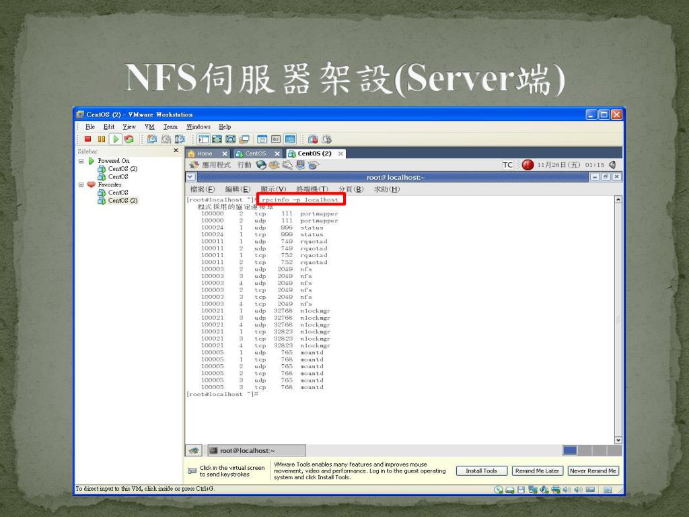Click the Revert to Snapshot toolbar icon
Screen dimensions: 689x517
coord(166,139)
